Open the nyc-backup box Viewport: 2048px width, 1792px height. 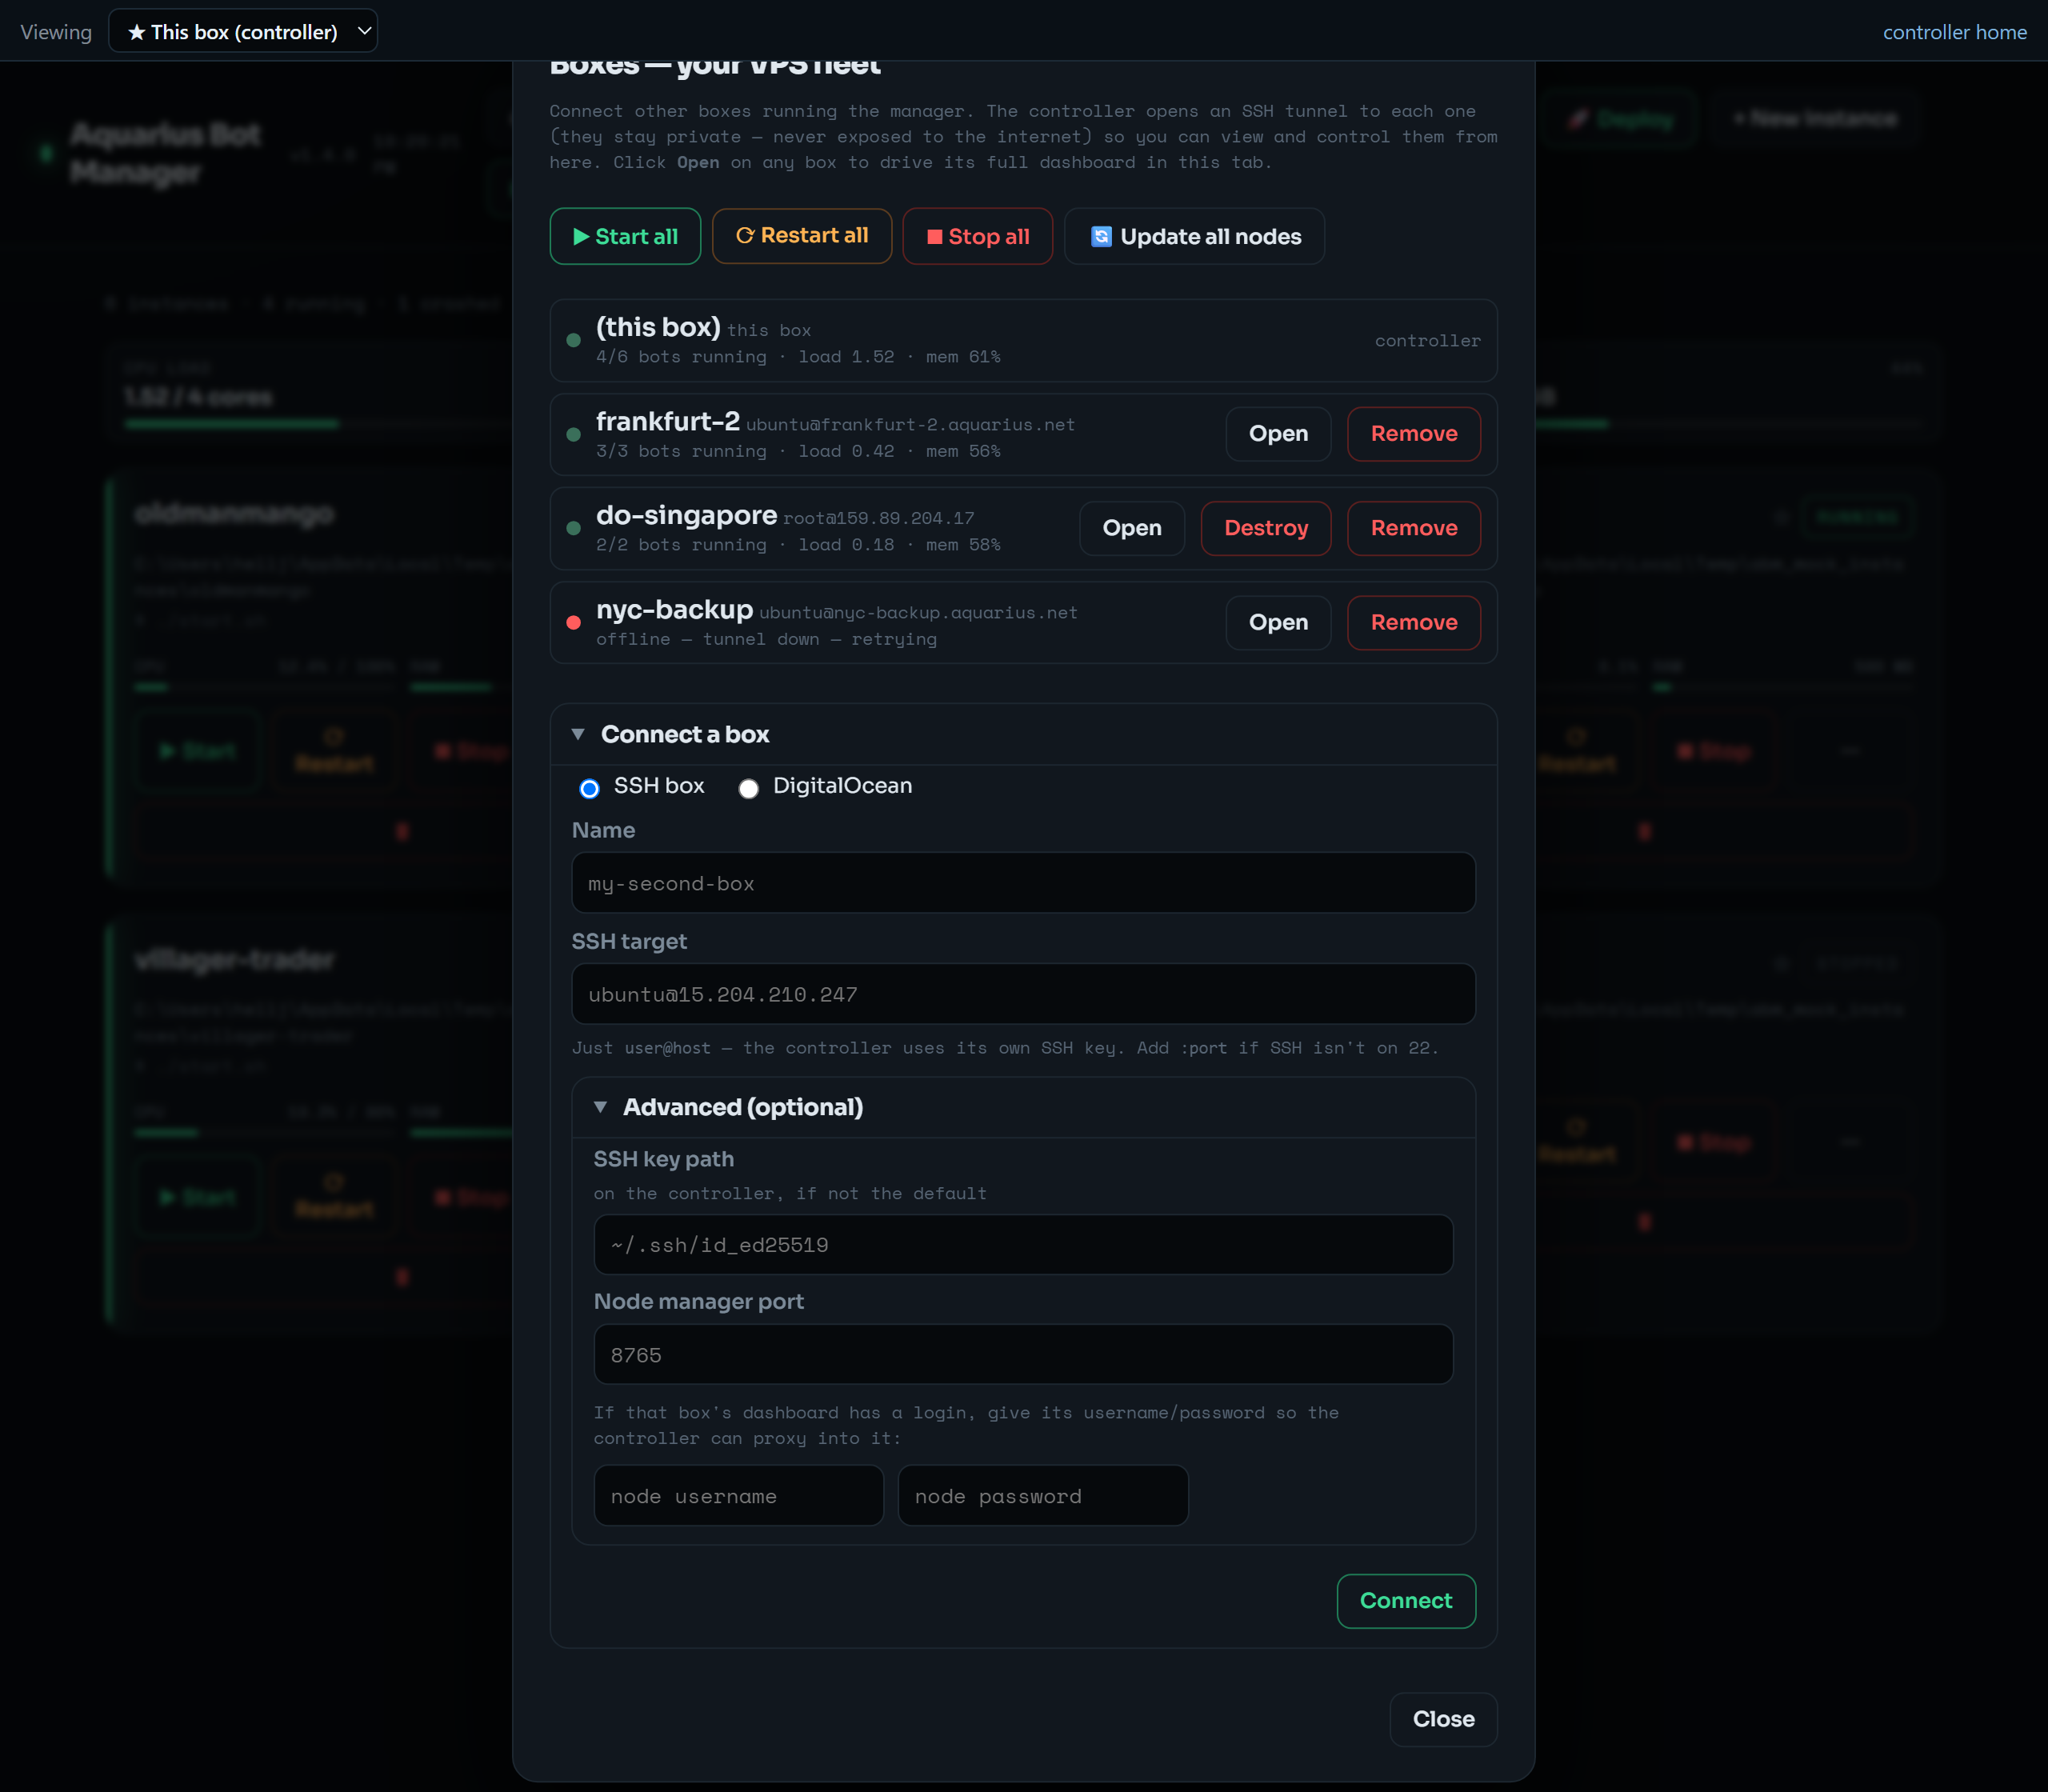click(x=1278, y=622)
